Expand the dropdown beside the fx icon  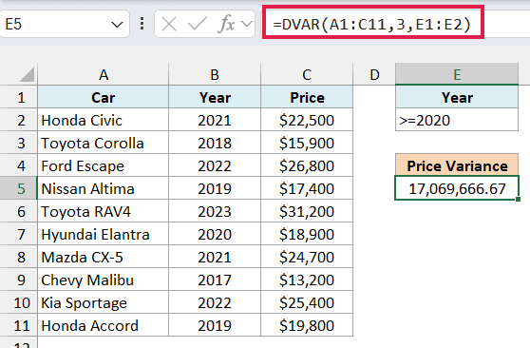(247, 24)
